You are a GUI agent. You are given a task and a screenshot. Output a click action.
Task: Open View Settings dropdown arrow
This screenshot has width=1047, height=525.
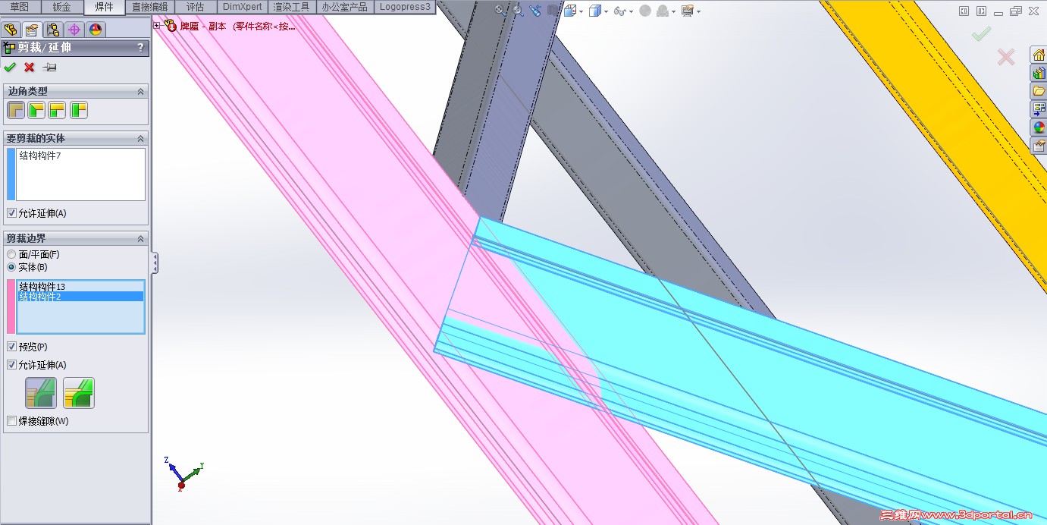tap(698, 12)
